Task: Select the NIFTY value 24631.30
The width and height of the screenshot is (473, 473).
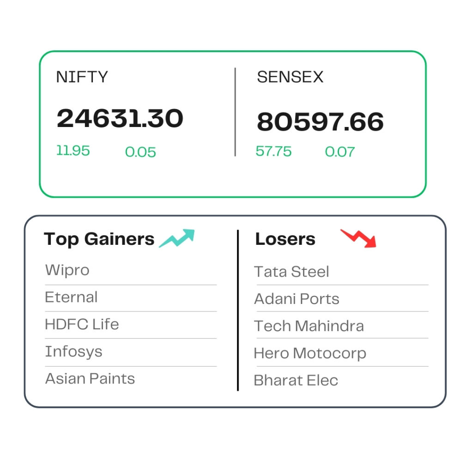Action: click(x=120, y=118)
